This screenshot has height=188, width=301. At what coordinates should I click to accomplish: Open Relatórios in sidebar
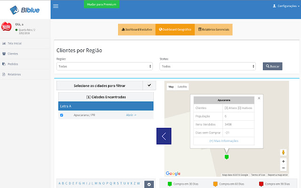coord(25,74)
